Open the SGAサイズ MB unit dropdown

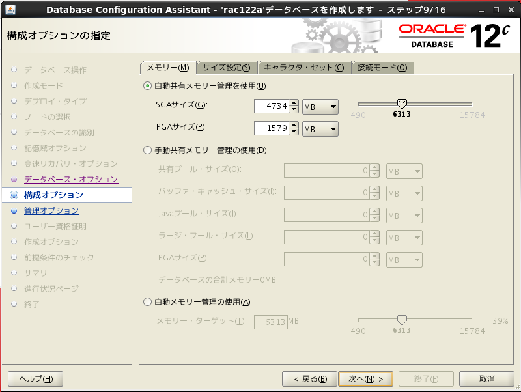pyautogui.click(x=320, y=107)
